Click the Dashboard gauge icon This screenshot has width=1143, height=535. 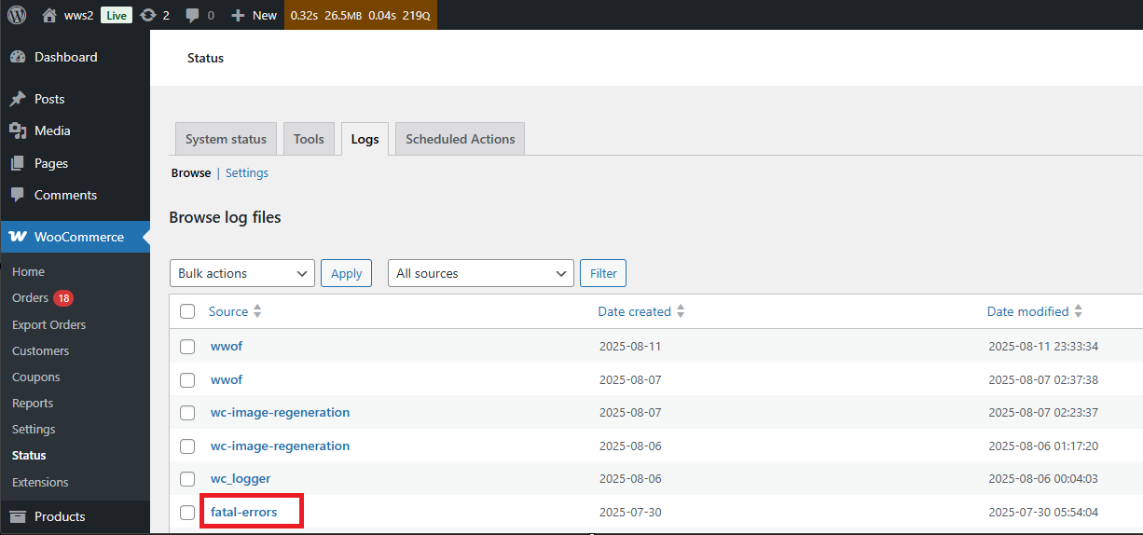18,57
